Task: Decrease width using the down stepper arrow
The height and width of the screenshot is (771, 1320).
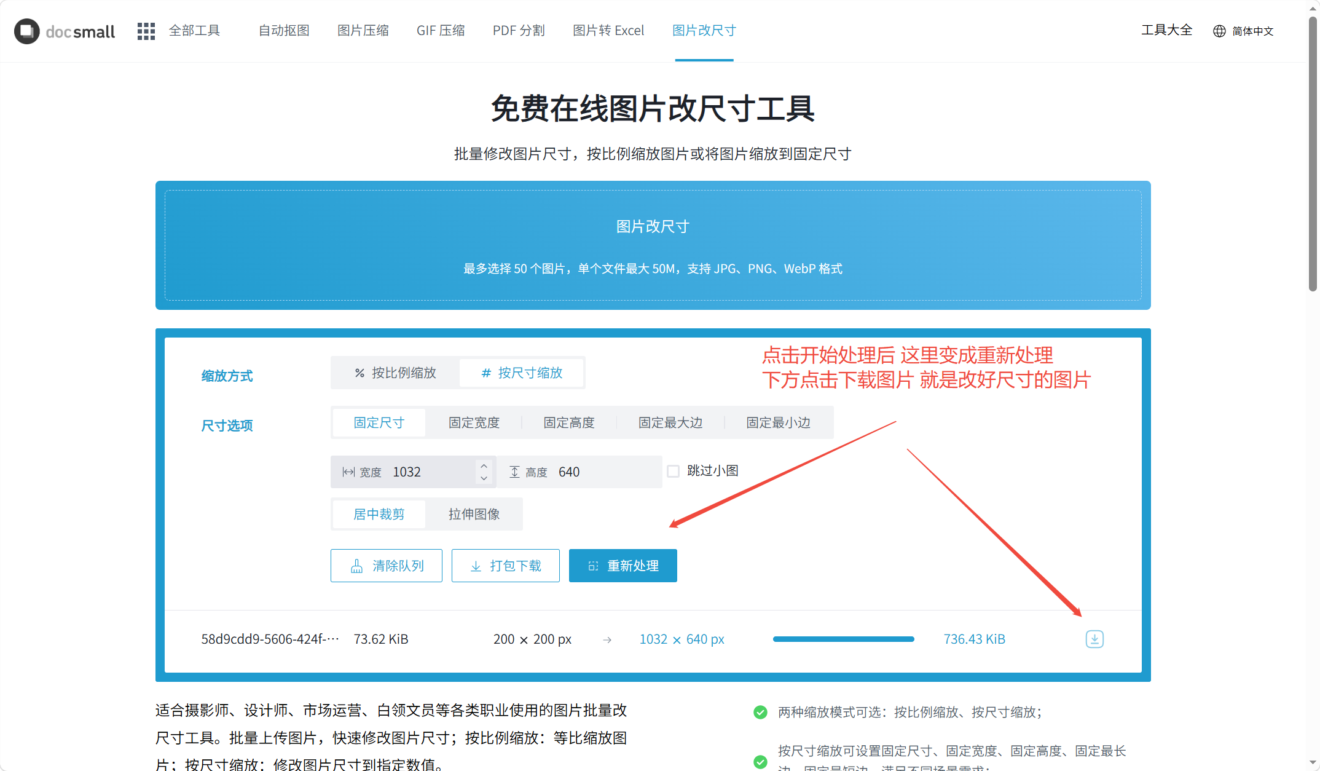Action: pos(484,478)
